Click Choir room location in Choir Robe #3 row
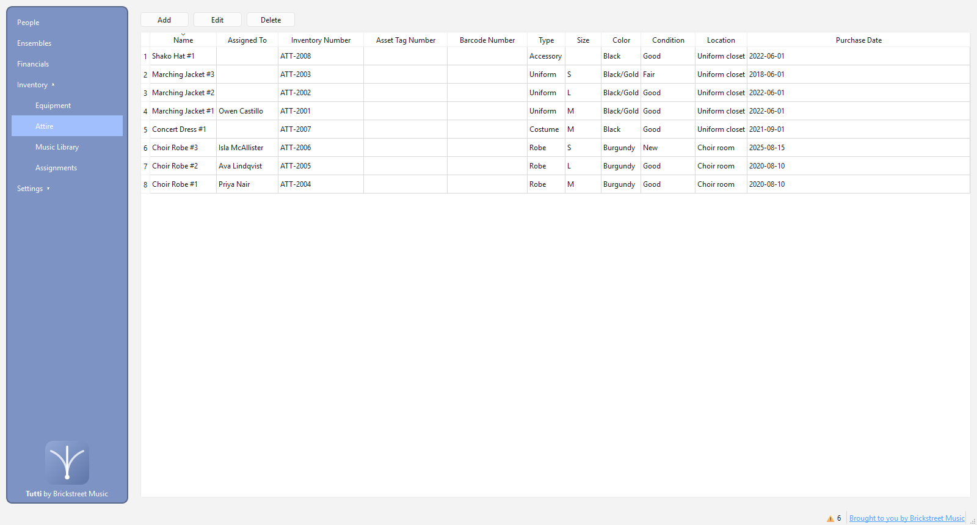 721,148
